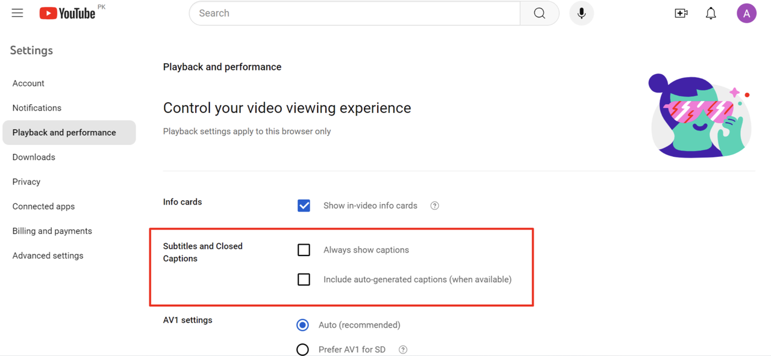
Task: Click the 'Info cards' label
Action: [x=183, y=202]
